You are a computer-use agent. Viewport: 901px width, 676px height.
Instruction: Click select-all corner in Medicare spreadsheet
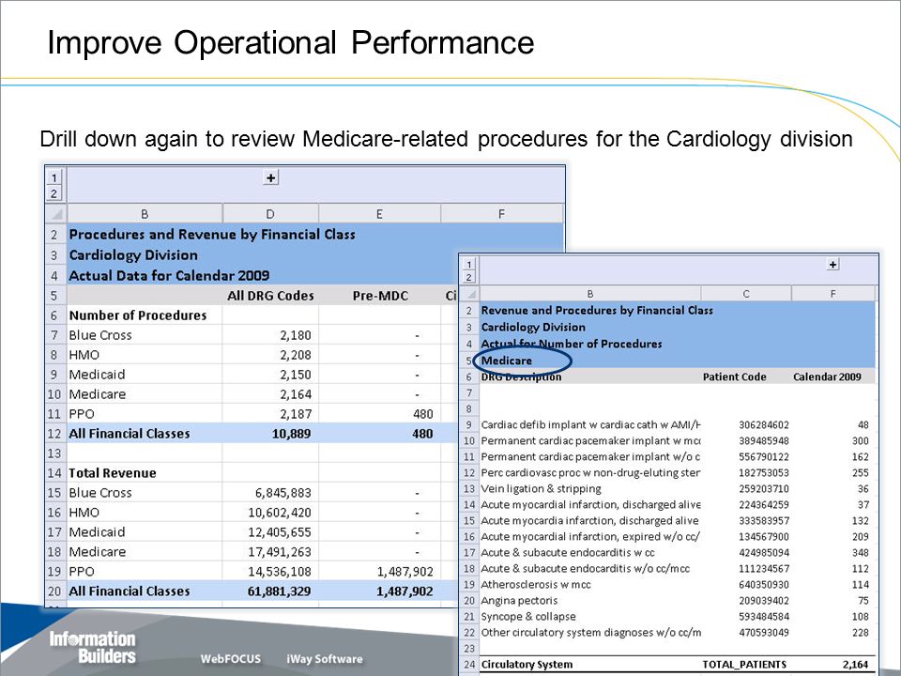[470, 294]
